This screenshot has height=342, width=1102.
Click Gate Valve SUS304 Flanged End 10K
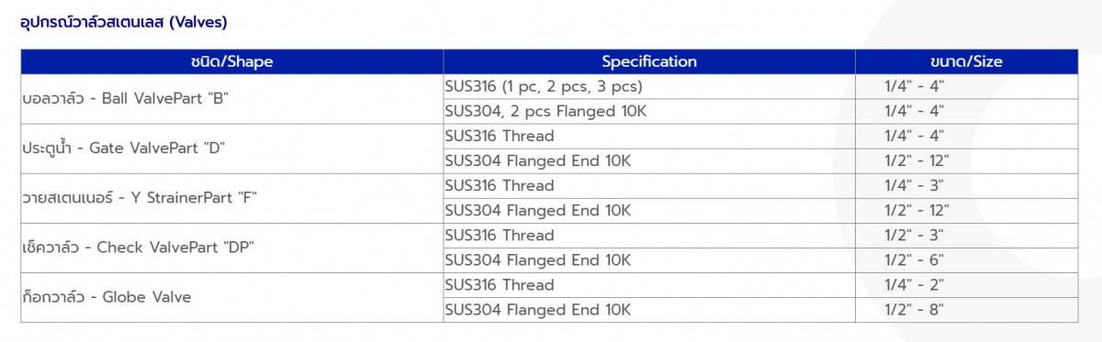(649, 161)
